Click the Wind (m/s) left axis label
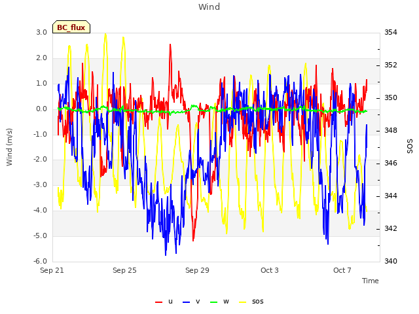 pos(9,147)
